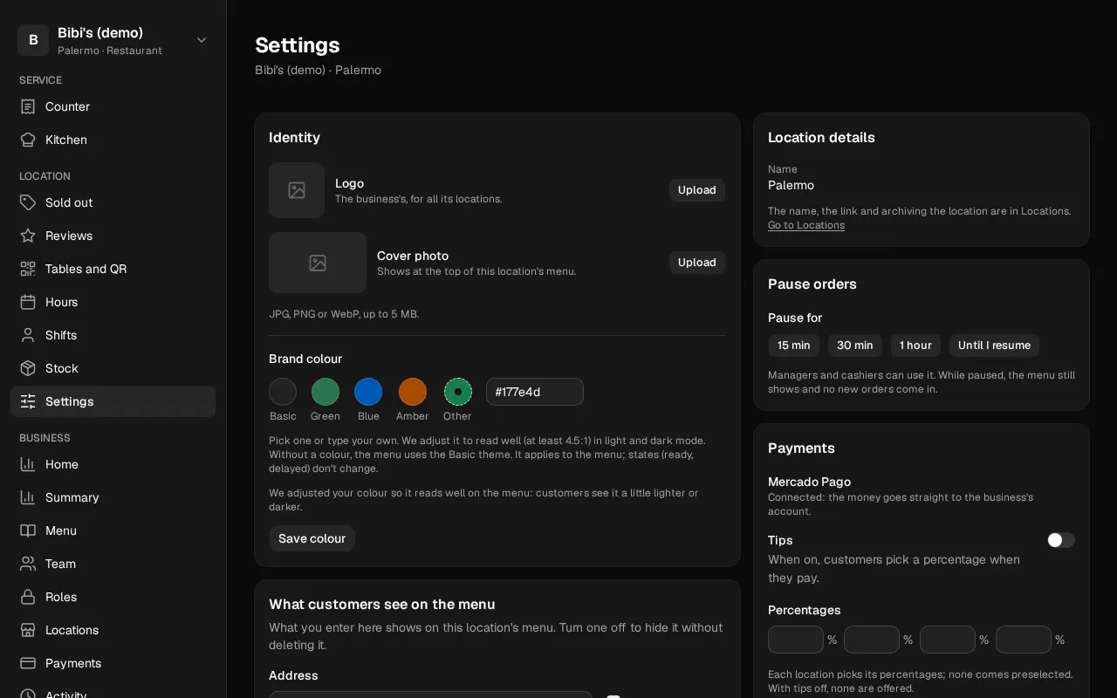Pause orders for 15 min
This screenshot has height=698, width=1117.
pyautogui.click(x=794, y=346)
